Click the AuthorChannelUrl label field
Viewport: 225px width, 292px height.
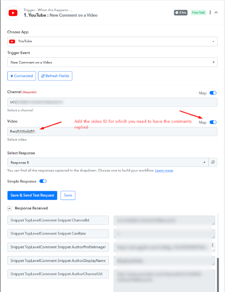pos(58,274)
